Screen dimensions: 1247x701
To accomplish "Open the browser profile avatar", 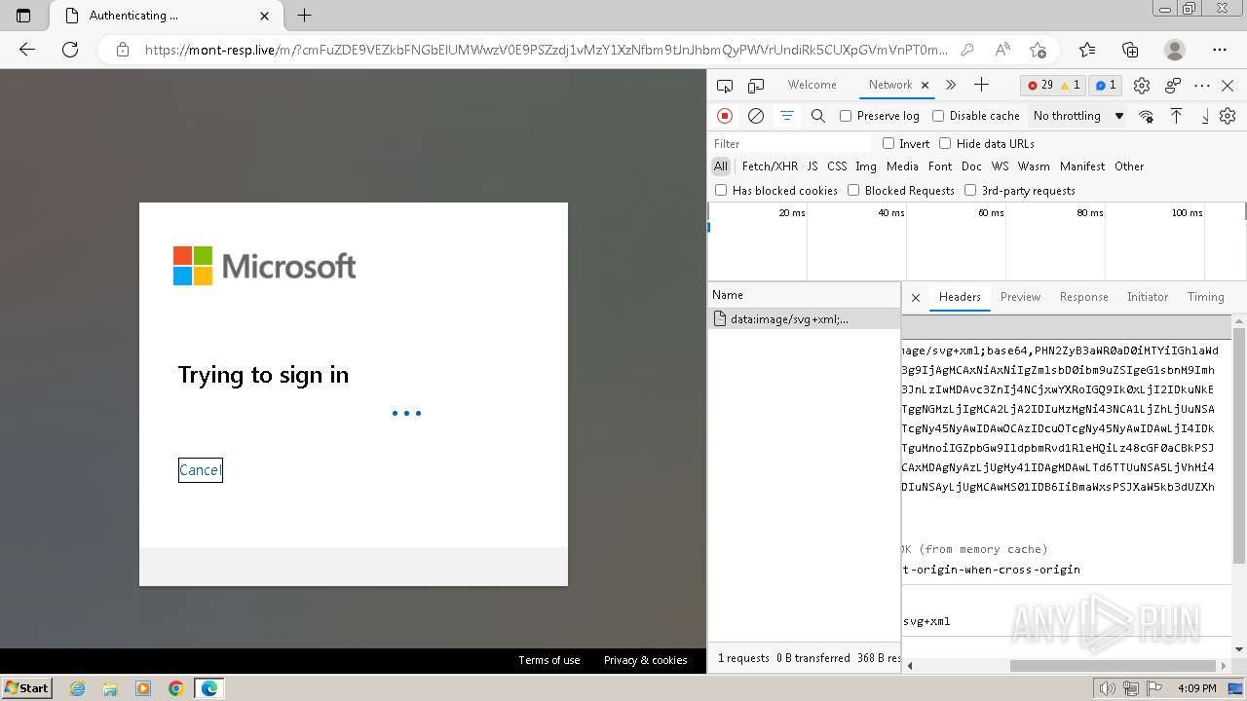I will tap(1175, 50).
